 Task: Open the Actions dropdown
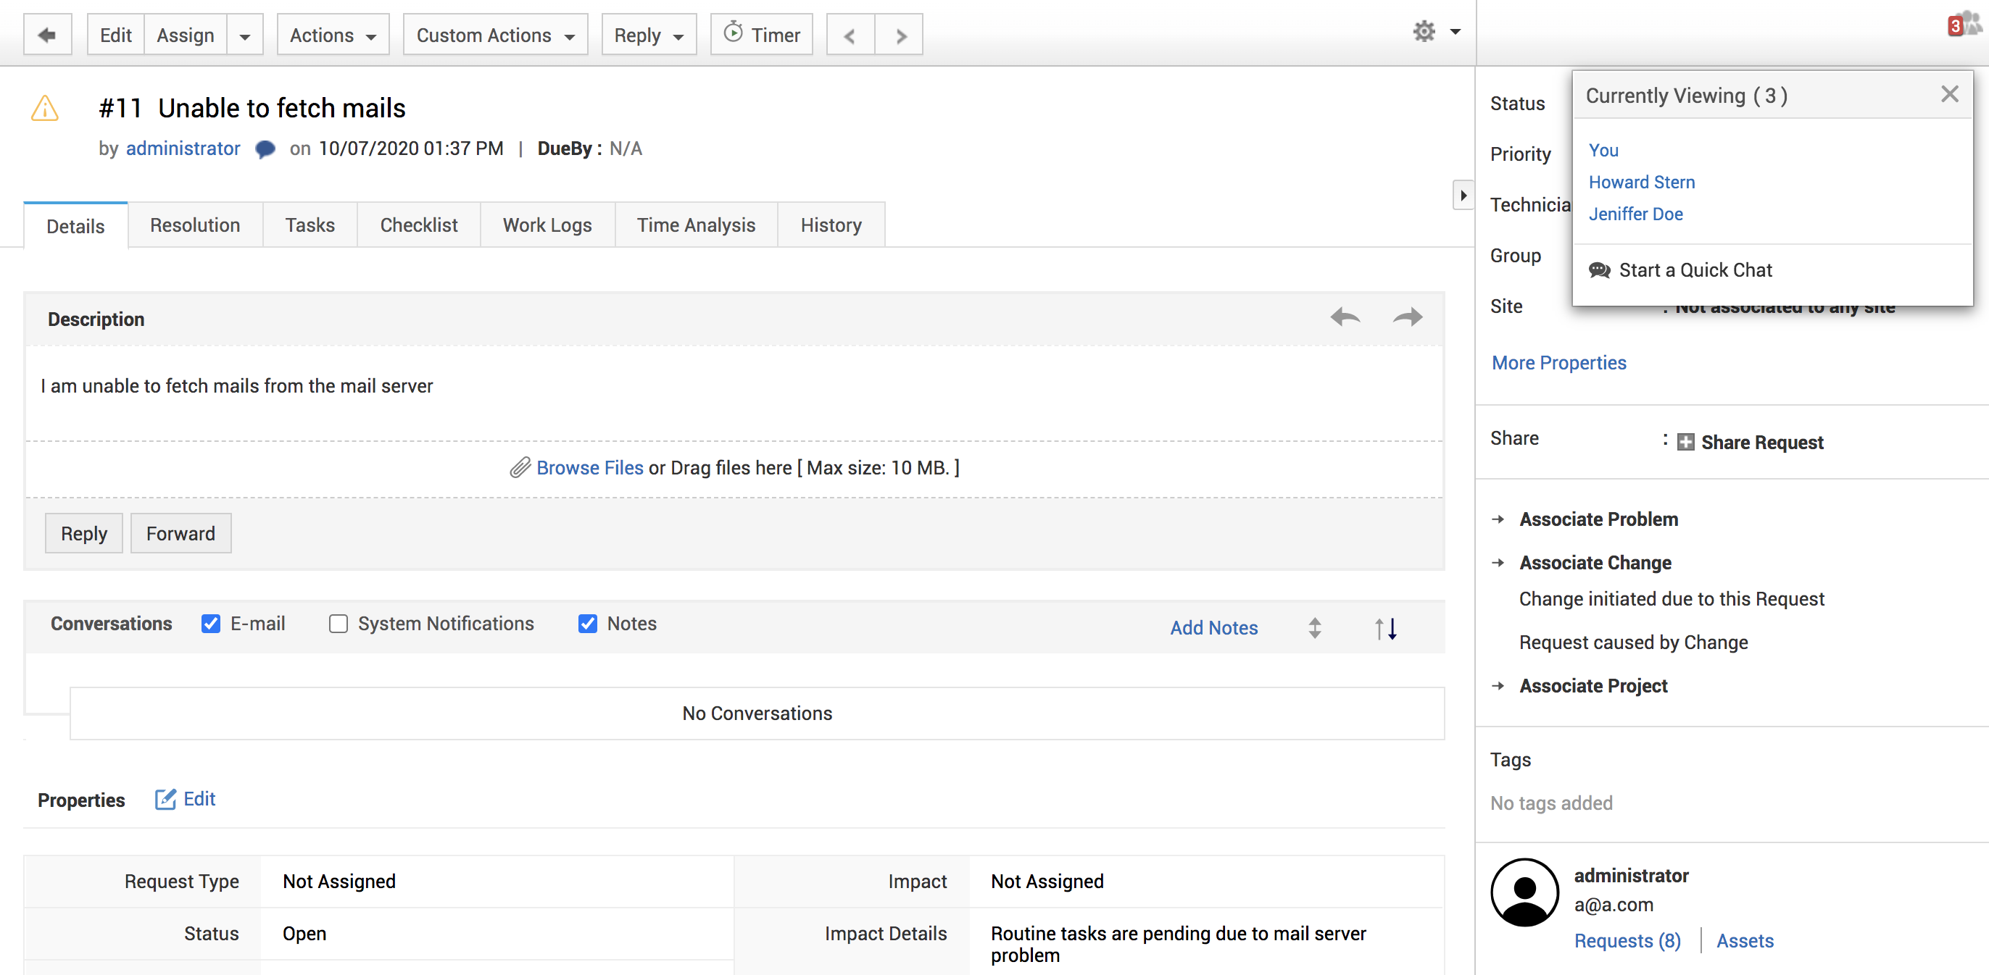pyautogui.click(x=333, y=35)
